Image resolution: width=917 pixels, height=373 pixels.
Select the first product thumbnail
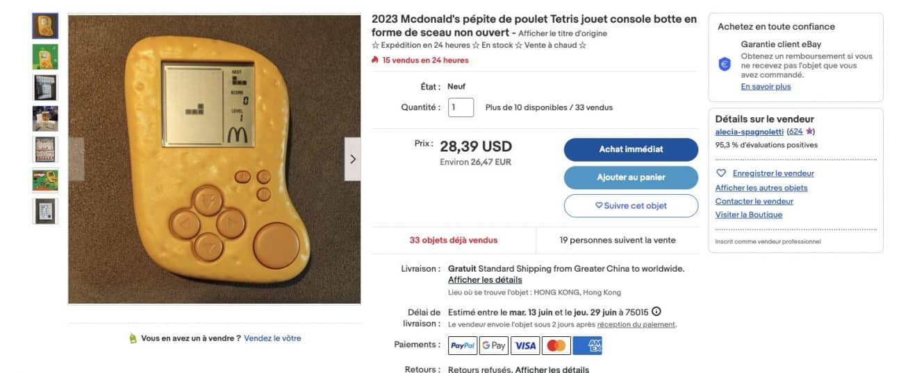(45, 26)
